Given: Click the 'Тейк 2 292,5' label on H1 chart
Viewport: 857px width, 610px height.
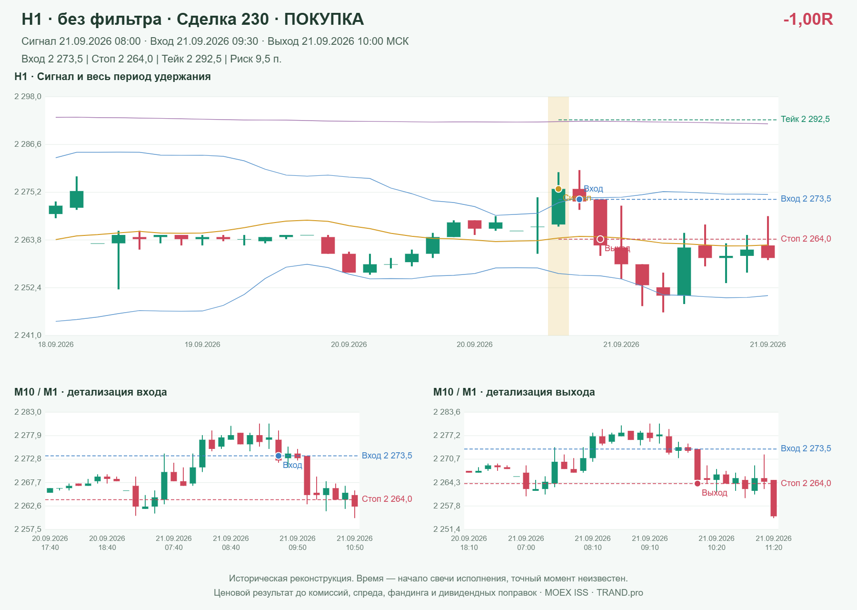Looking at the screenshot, I should 805,119.
